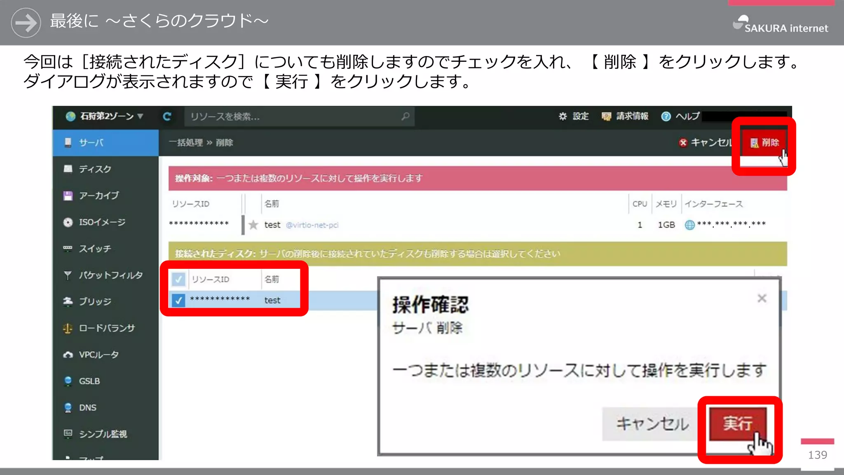Close the 操作確認 dialog with the X

[762, 298]
